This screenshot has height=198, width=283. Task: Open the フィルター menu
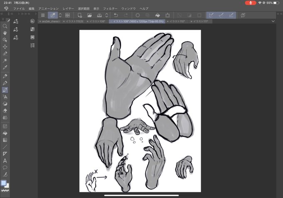[110, 8]
